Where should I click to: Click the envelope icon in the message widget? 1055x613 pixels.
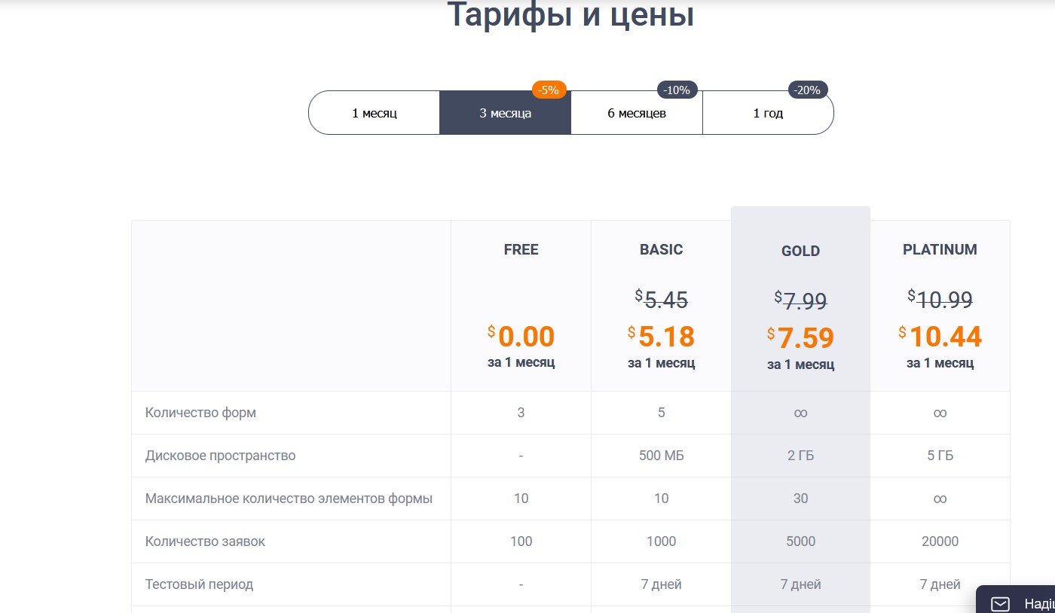(1000, 604)
